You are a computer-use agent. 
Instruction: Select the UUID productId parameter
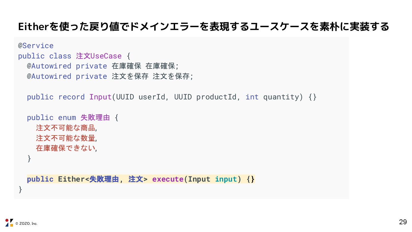pos(205,97)
